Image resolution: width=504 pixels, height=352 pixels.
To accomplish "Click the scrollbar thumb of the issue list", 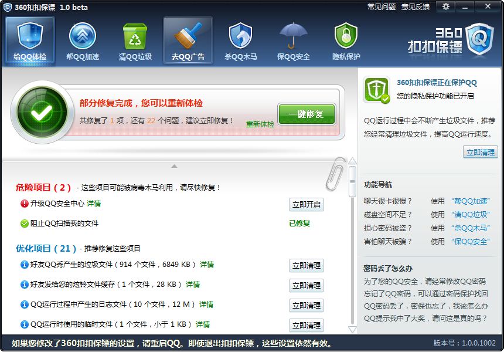I will pyautogui.click(x=353, y=181).
